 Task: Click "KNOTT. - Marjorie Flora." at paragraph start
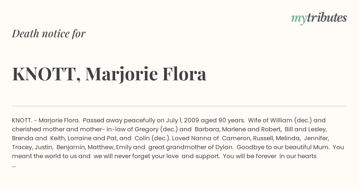(x=46, y=120)
